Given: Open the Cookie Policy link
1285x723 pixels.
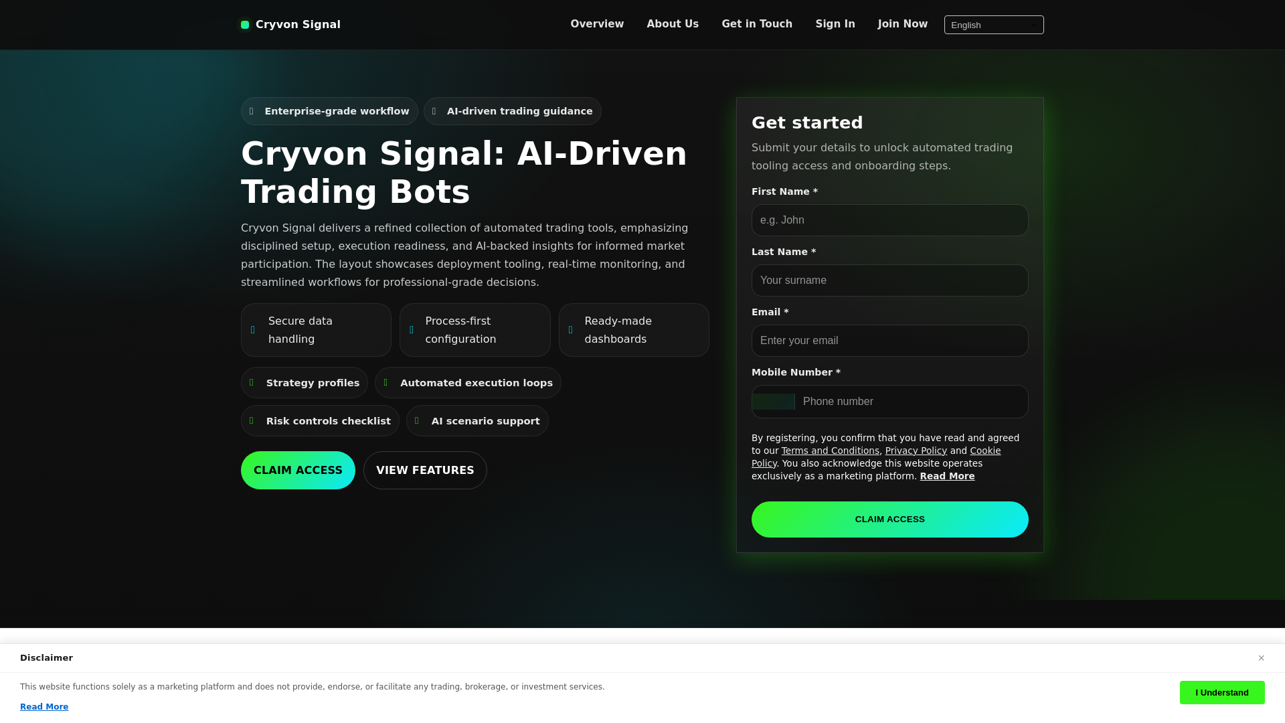Looking at the screenshot, I should click(x=985, y=451).
